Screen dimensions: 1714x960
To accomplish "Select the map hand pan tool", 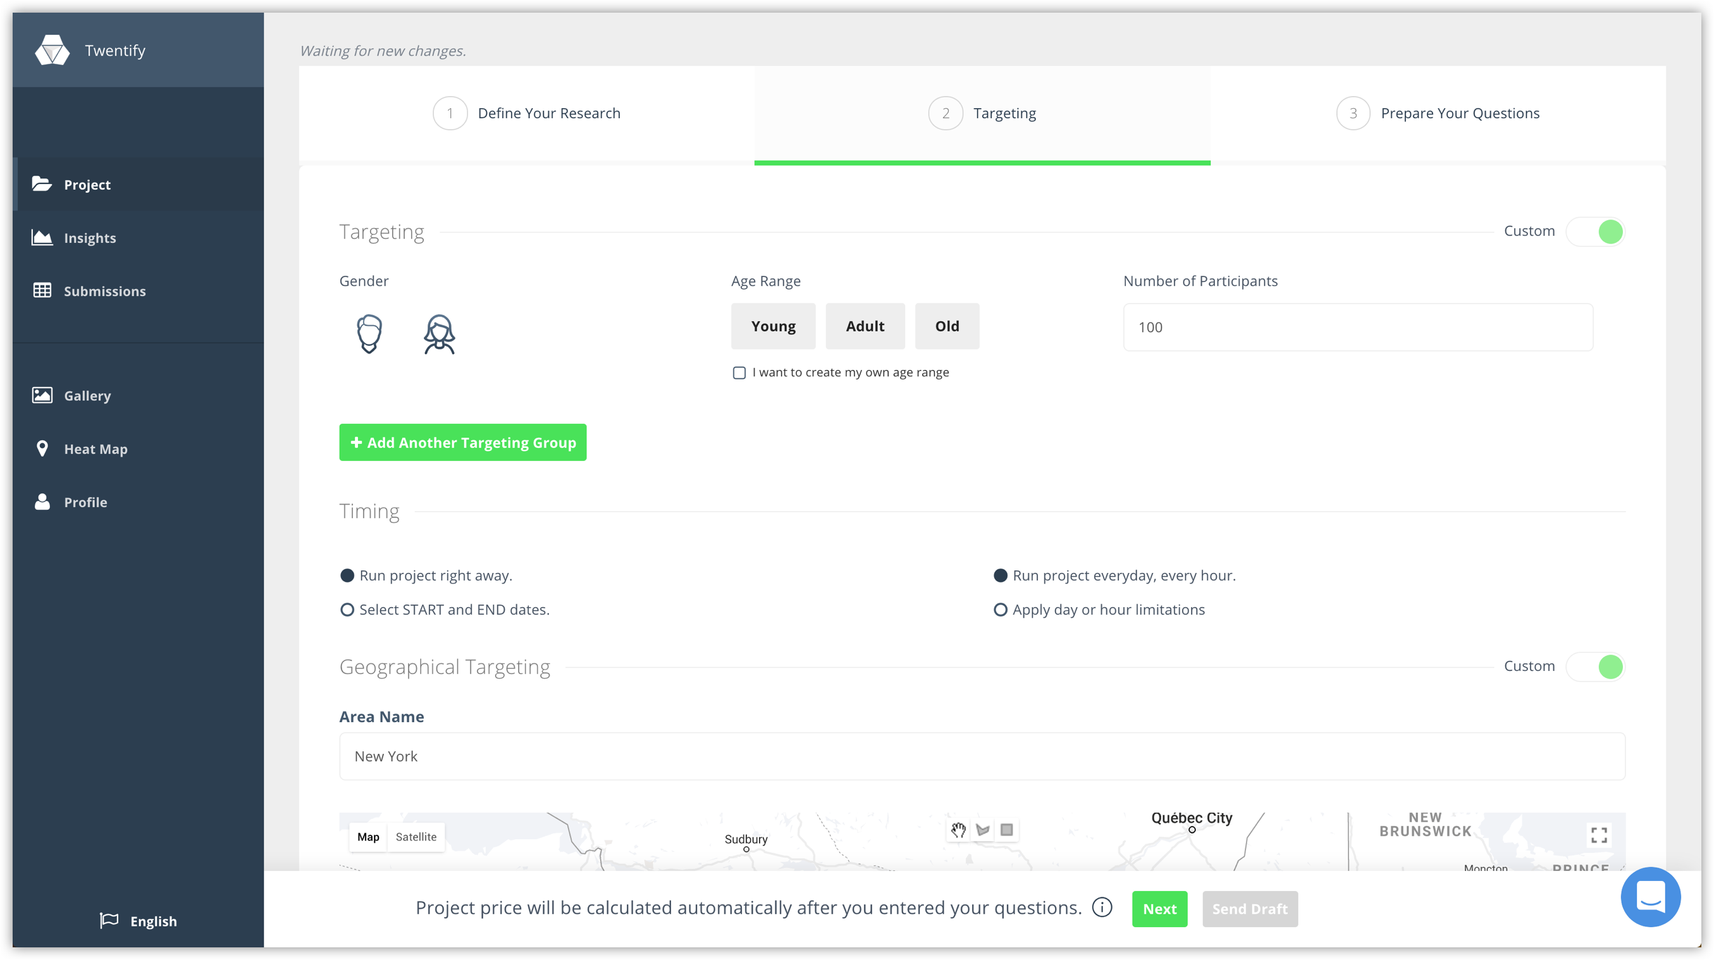I will click(x=958, y=830).
